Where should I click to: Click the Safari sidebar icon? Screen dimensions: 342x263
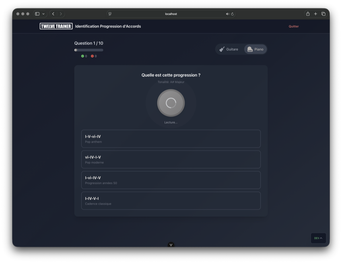click(37, 14)
